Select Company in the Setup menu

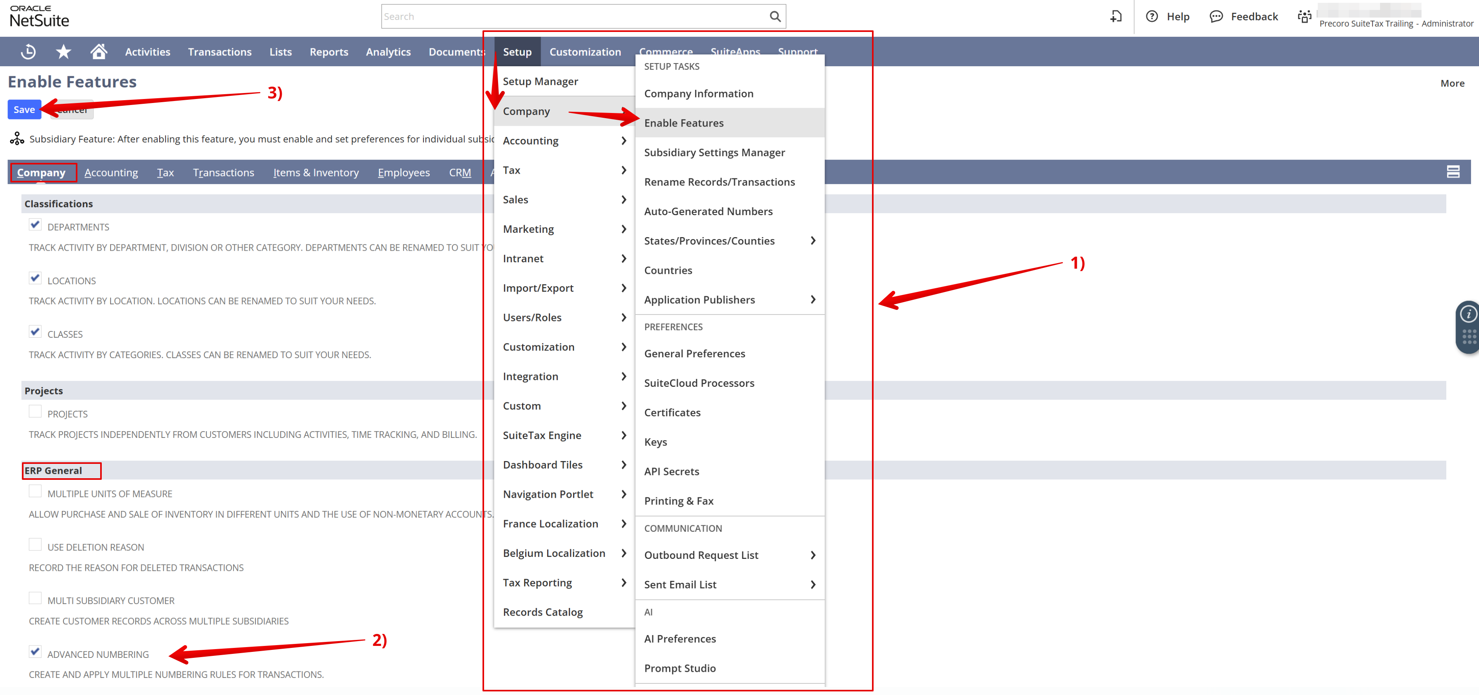pyautogui.click(x=564, y=111)
